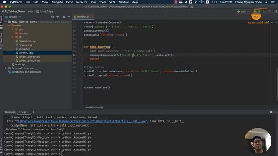This screenshot has height=156, width=278.
Task: Expand External Libraries node
Action: pyautogui.click(x=6, y=68)
